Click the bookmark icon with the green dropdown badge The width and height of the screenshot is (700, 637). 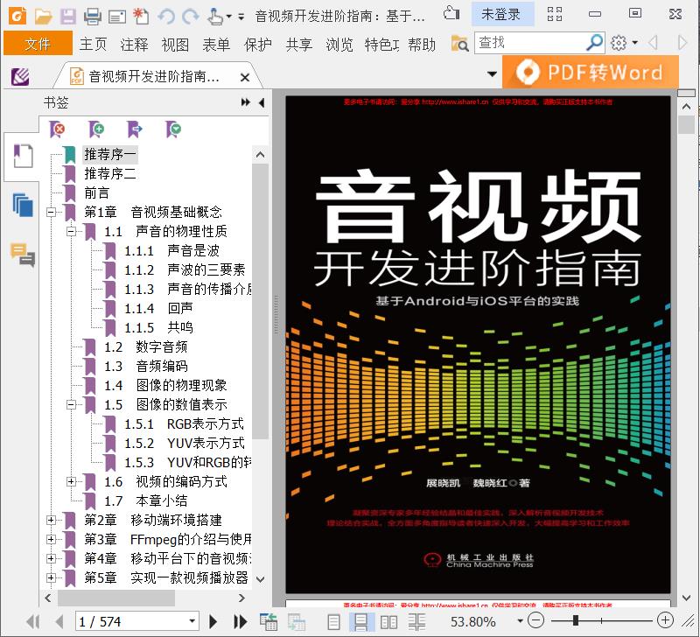pos(173,129)
